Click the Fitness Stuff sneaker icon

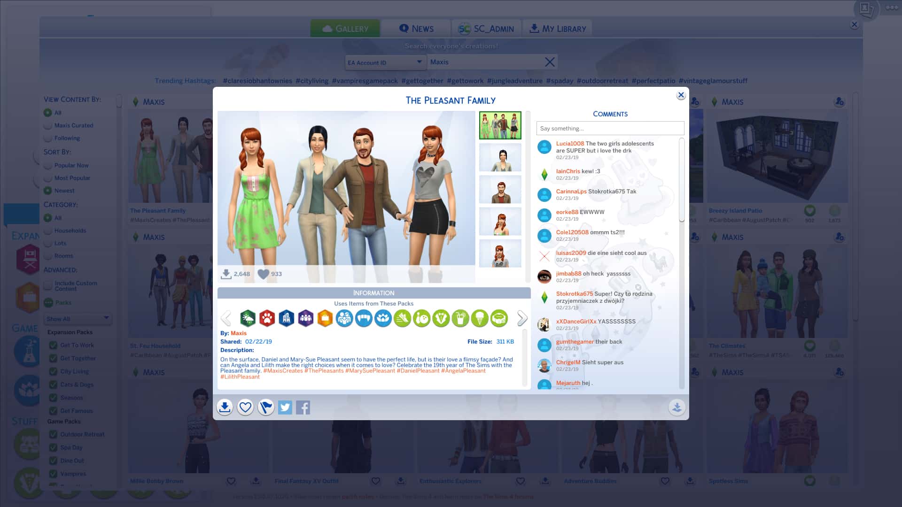pos(402,318)
